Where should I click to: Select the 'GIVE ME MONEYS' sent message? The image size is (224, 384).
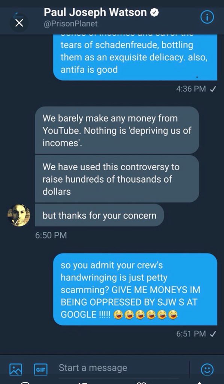(135, 289)
